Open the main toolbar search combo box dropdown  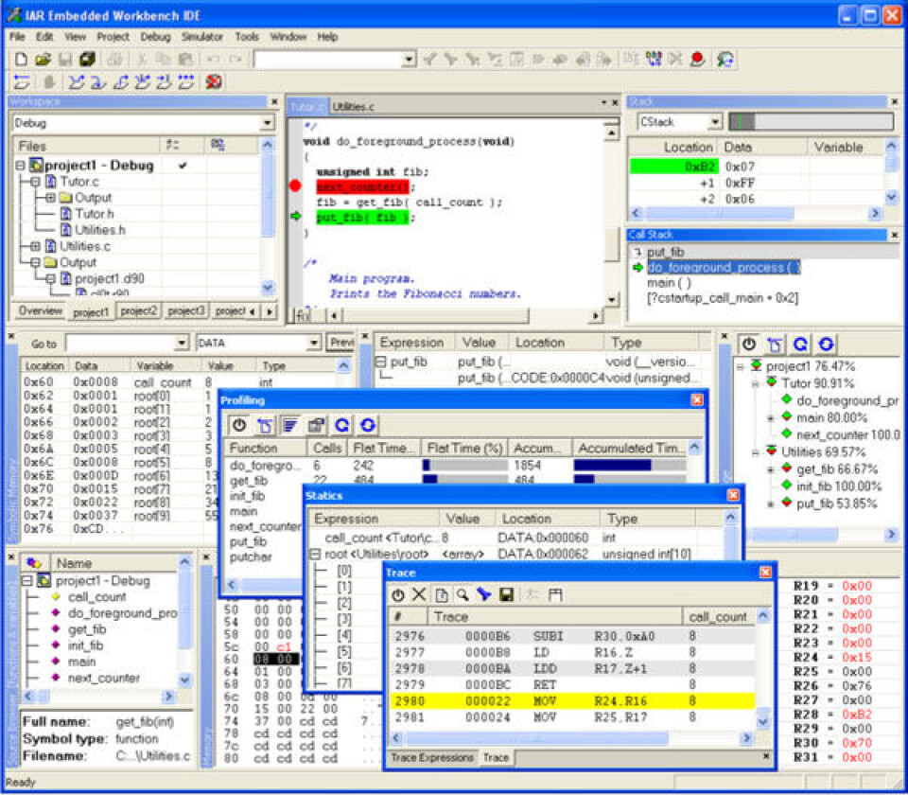click(410, 59)
